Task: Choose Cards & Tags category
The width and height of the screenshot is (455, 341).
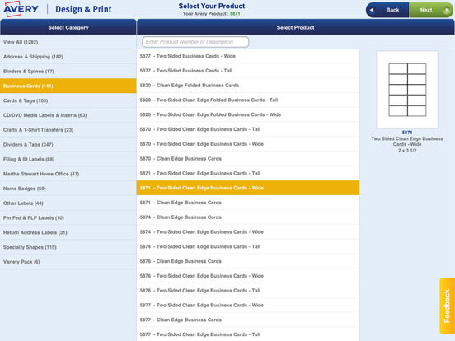Action: [68, 100]
